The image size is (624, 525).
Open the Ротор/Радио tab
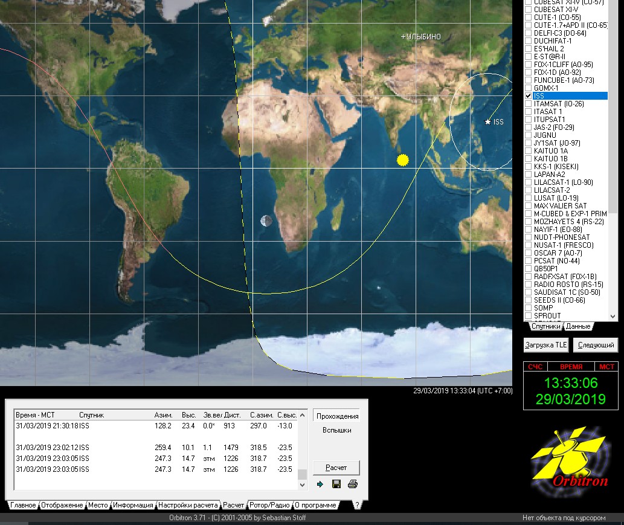tap(269, 505)
